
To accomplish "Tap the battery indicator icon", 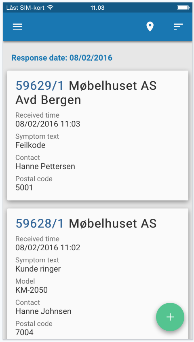I will [x=183, y=8].
